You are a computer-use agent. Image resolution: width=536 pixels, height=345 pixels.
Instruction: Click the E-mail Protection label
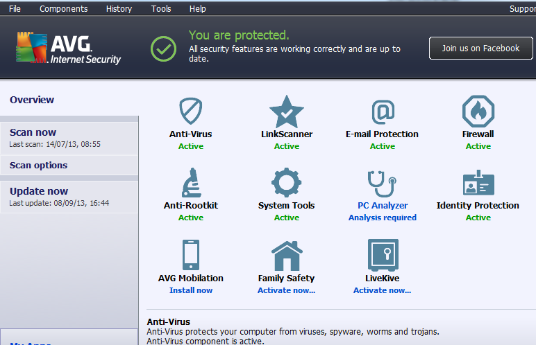(x=382, y=134)
